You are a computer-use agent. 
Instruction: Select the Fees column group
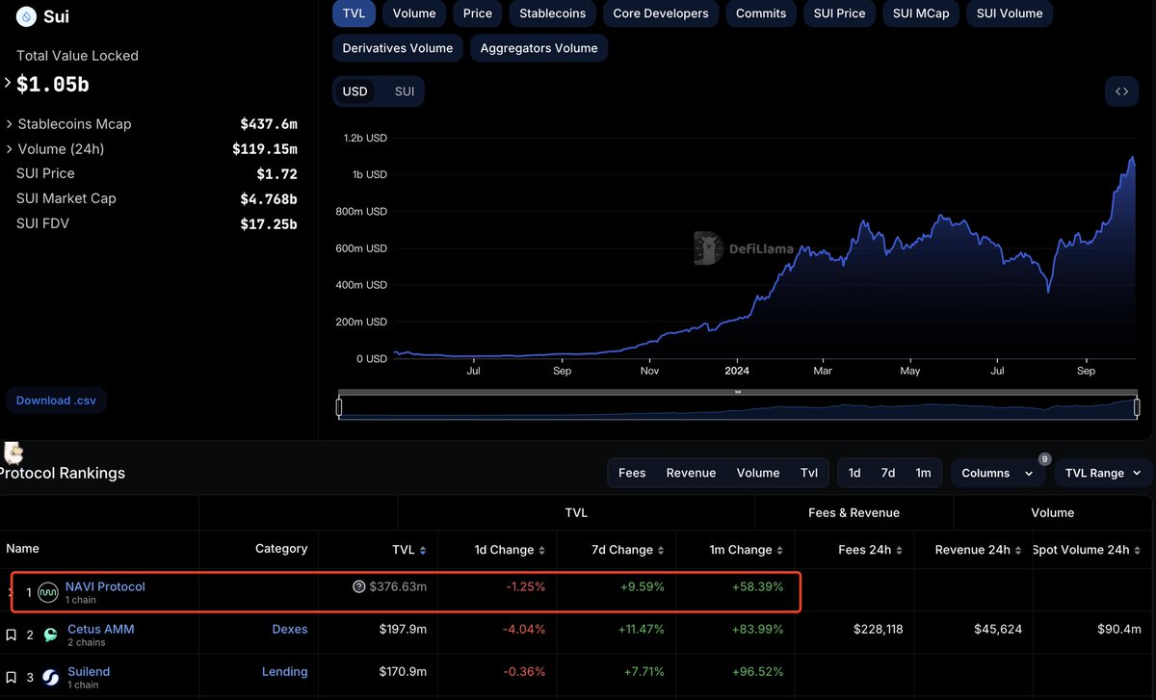click(x=632, y=473)
